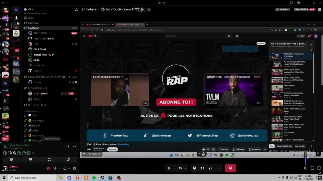The image size is (323, 181).
Task: Click the invite people icon beside server name
Action: click(76, 10)
